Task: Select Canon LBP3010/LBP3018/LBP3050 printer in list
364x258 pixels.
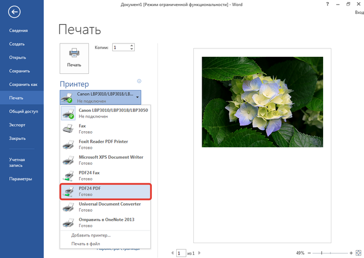Action: (105, 113)
